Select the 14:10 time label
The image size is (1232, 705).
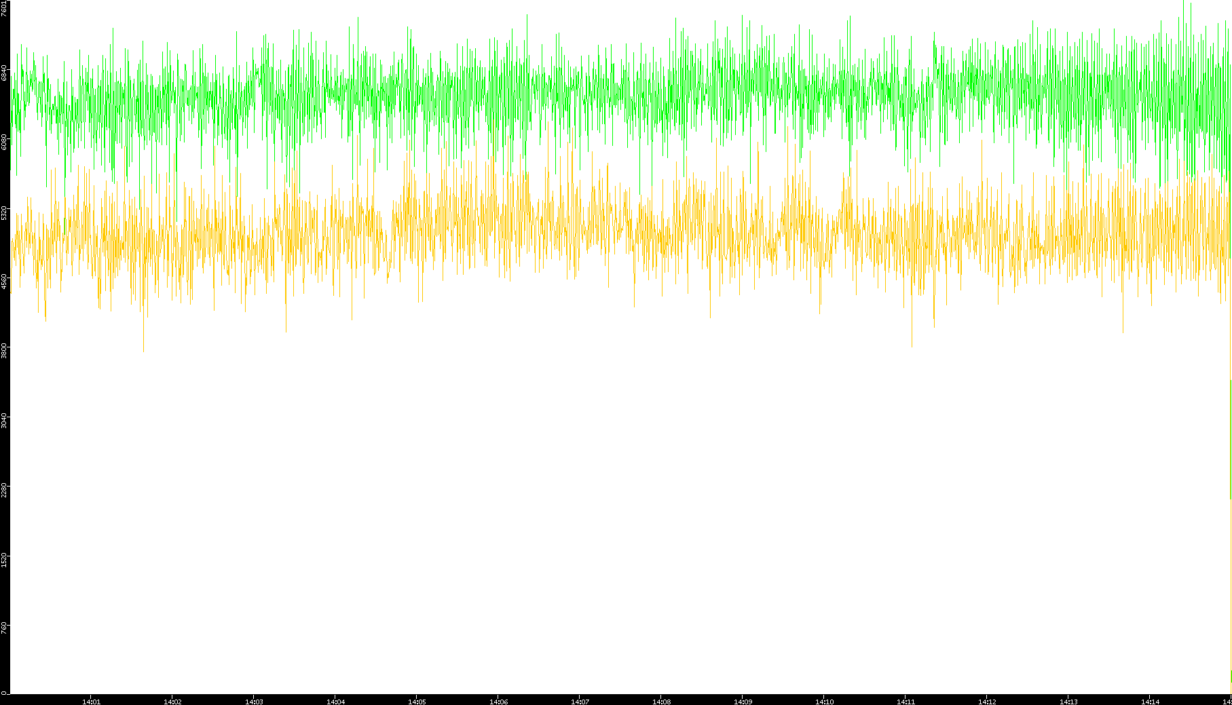[x=824, y=702]
